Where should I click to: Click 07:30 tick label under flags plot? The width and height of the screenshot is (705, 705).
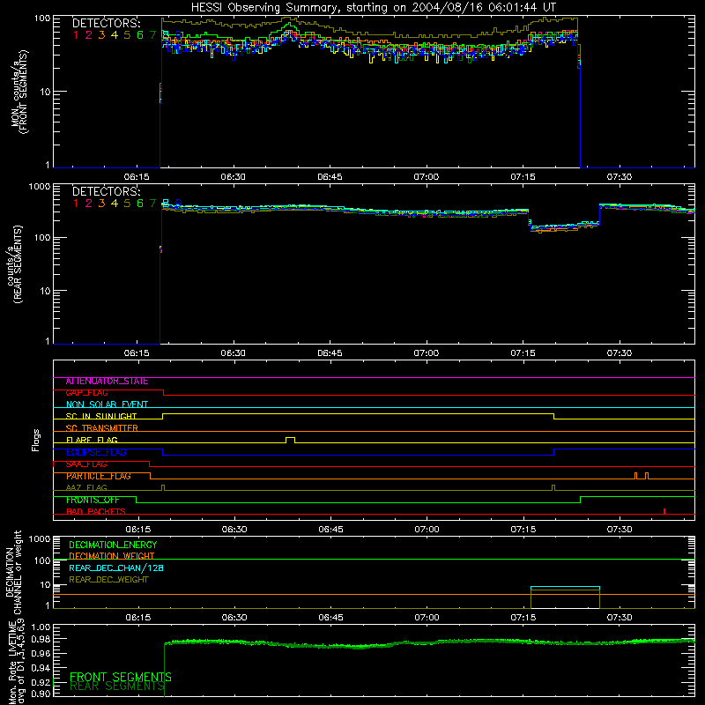pyautogui.click(x=620, y=530)
